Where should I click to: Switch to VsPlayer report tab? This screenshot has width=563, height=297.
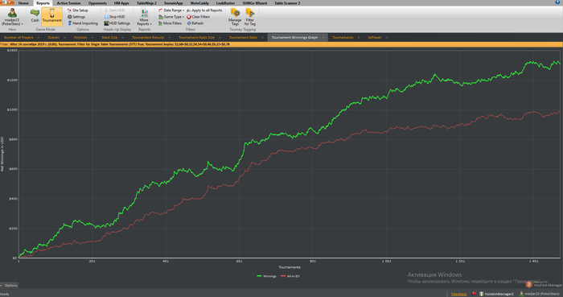click(x=375, y=37)
